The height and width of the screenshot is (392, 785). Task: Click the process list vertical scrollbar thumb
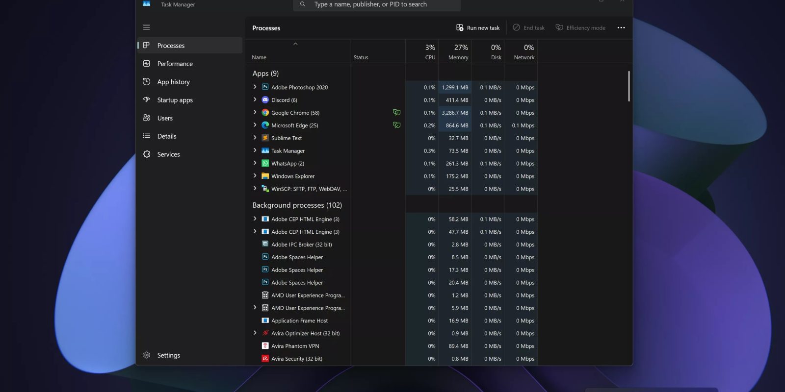628,86
